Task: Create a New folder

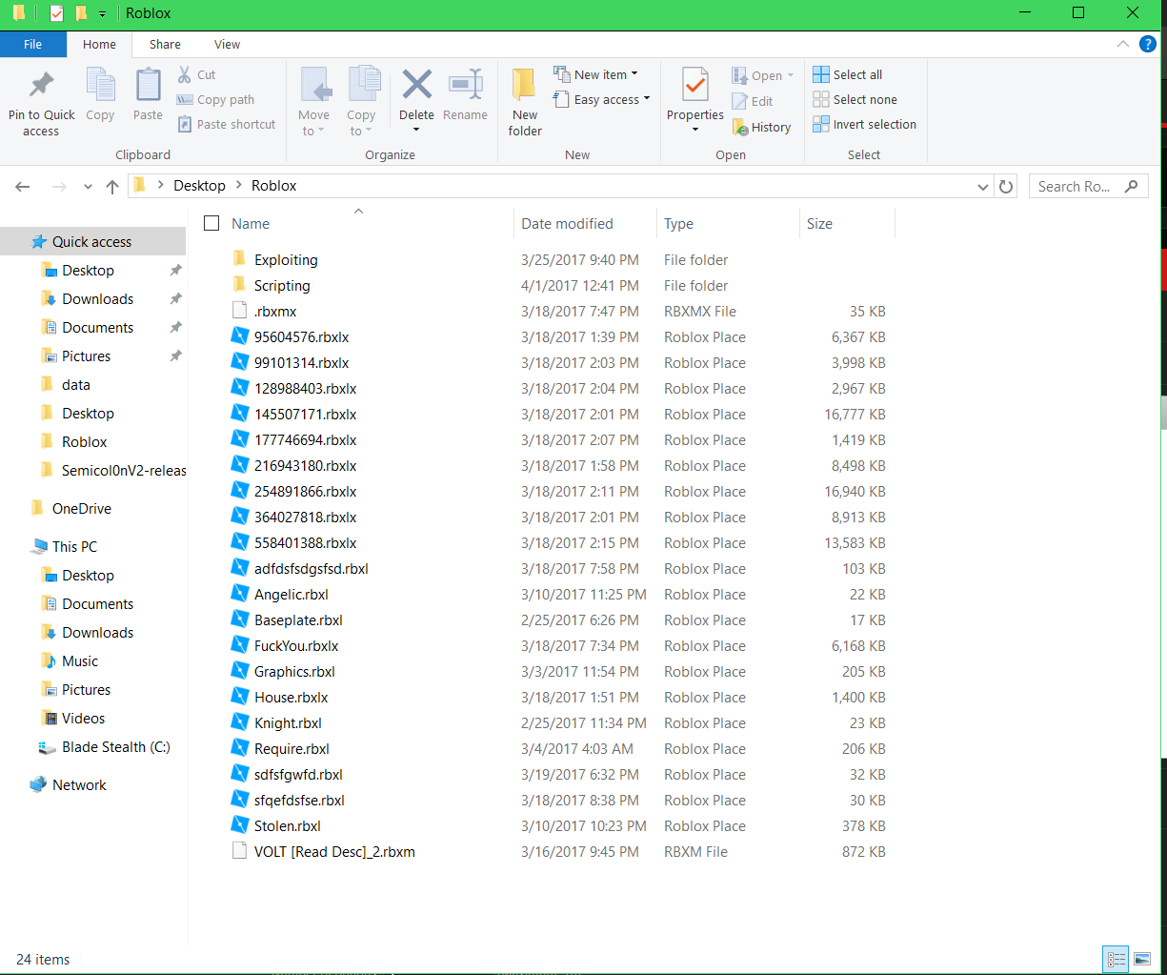Action: tap(525, 103)
